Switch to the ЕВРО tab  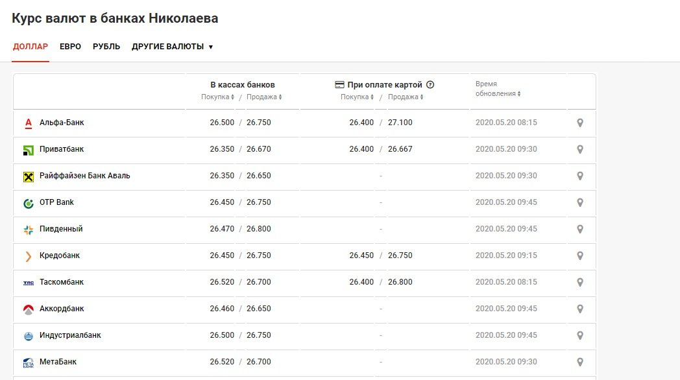(x=70, y=46)
